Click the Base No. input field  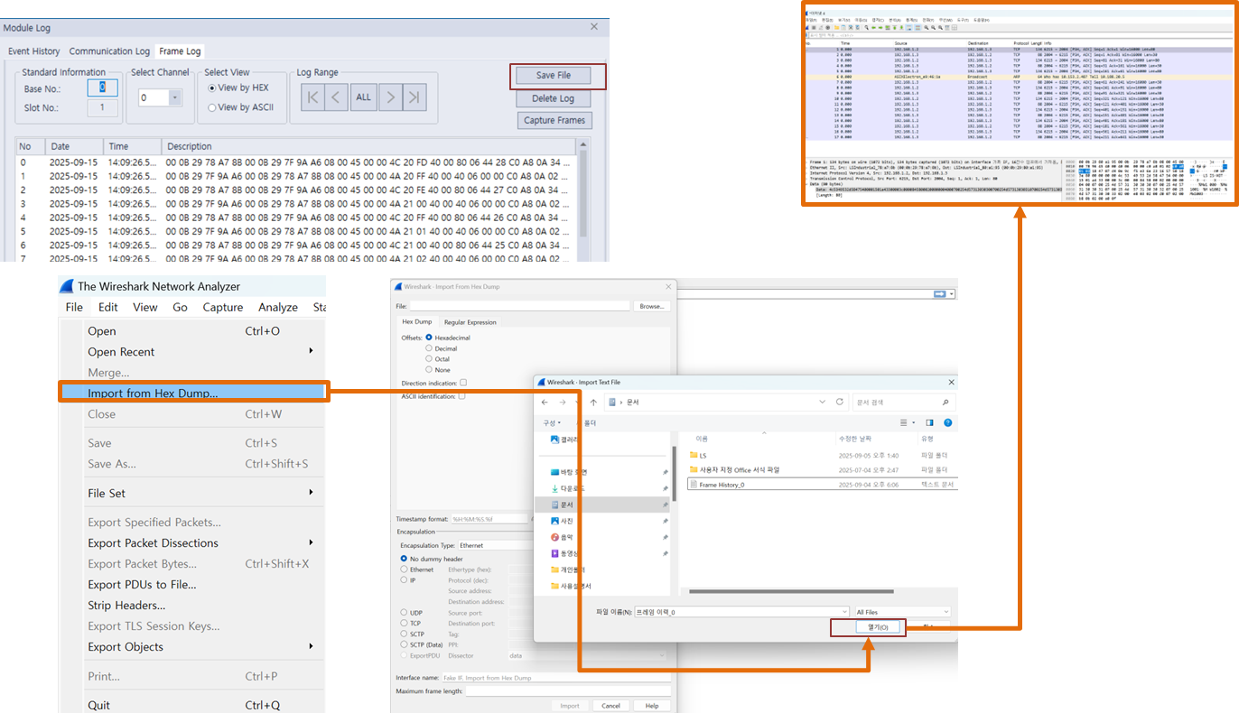(103, 88)
